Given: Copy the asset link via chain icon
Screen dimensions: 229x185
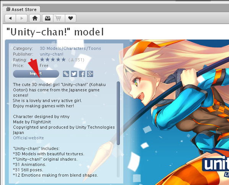Looking at the screenshot, I should click(66, 74).
